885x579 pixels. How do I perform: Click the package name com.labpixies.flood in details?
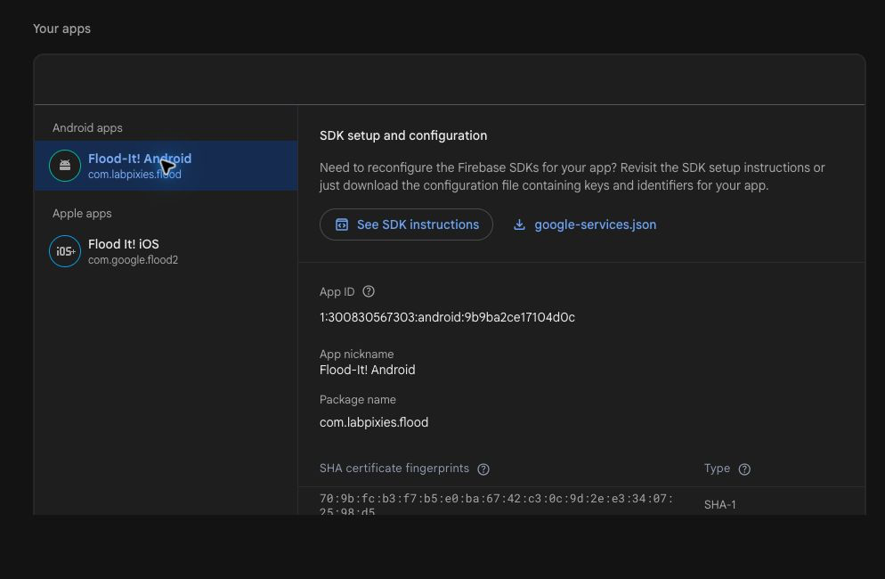[374, 422]
